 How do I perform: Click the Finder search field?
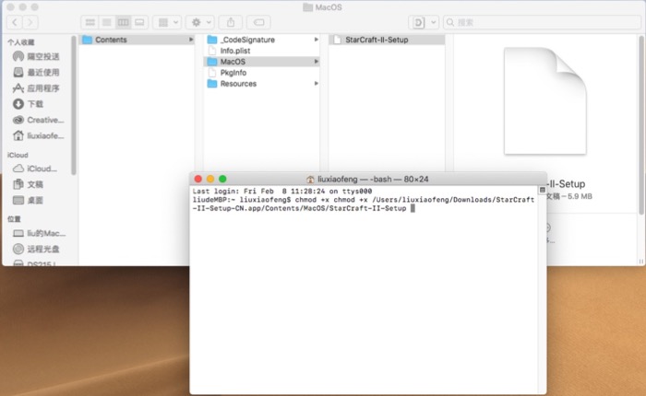click(542, 22)
